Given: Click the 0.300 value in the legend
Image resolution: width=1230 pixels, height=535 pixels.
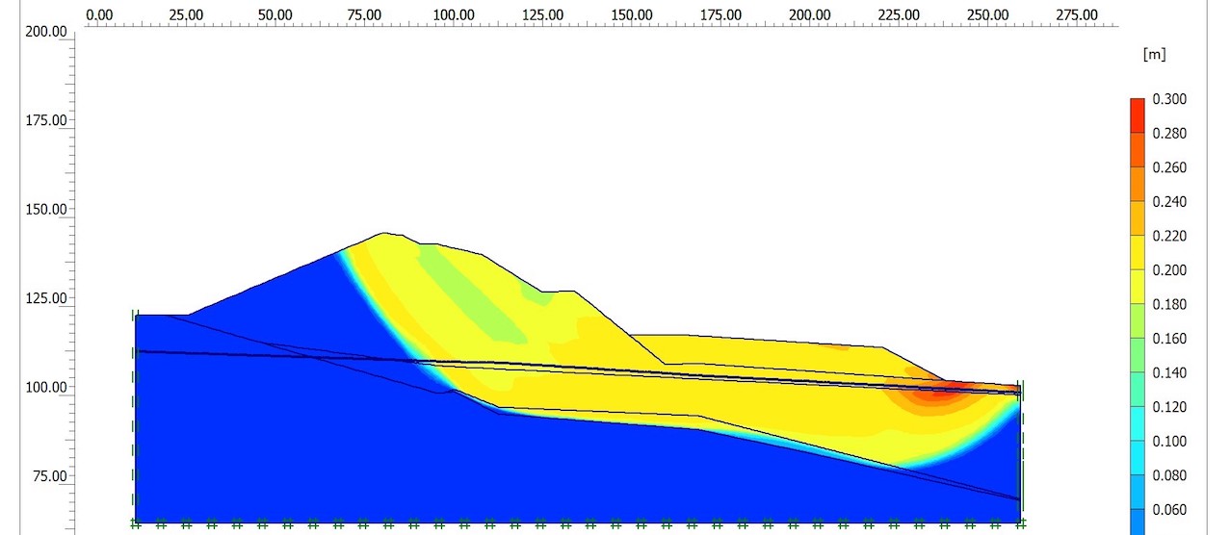Looking at the screenshot, I should (x=1169, y=99).
